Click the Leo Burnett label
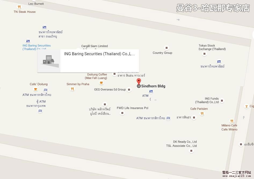This screenshot has height=179, width=254. [x=36, y=4]
